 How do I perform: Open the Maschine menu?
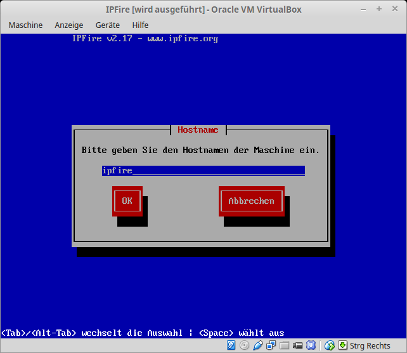pos(25,25)
